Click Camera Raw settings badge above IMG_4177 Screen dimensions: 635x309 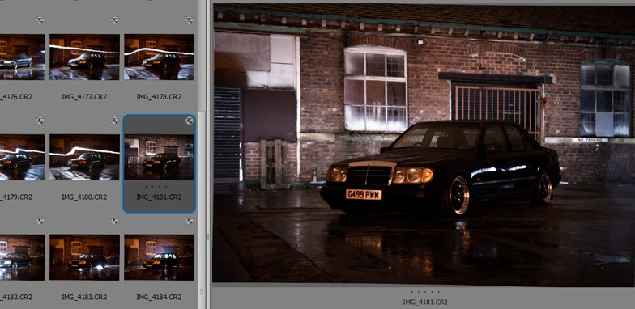pyautogui.click(x=115, y=20)
